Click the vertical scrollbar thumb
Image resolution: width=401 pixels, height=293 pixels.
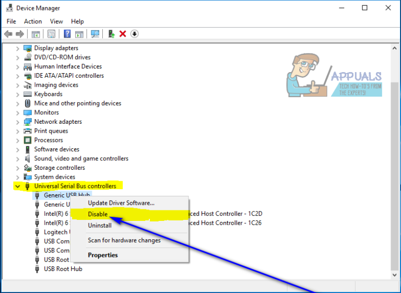tap(394, 176)
